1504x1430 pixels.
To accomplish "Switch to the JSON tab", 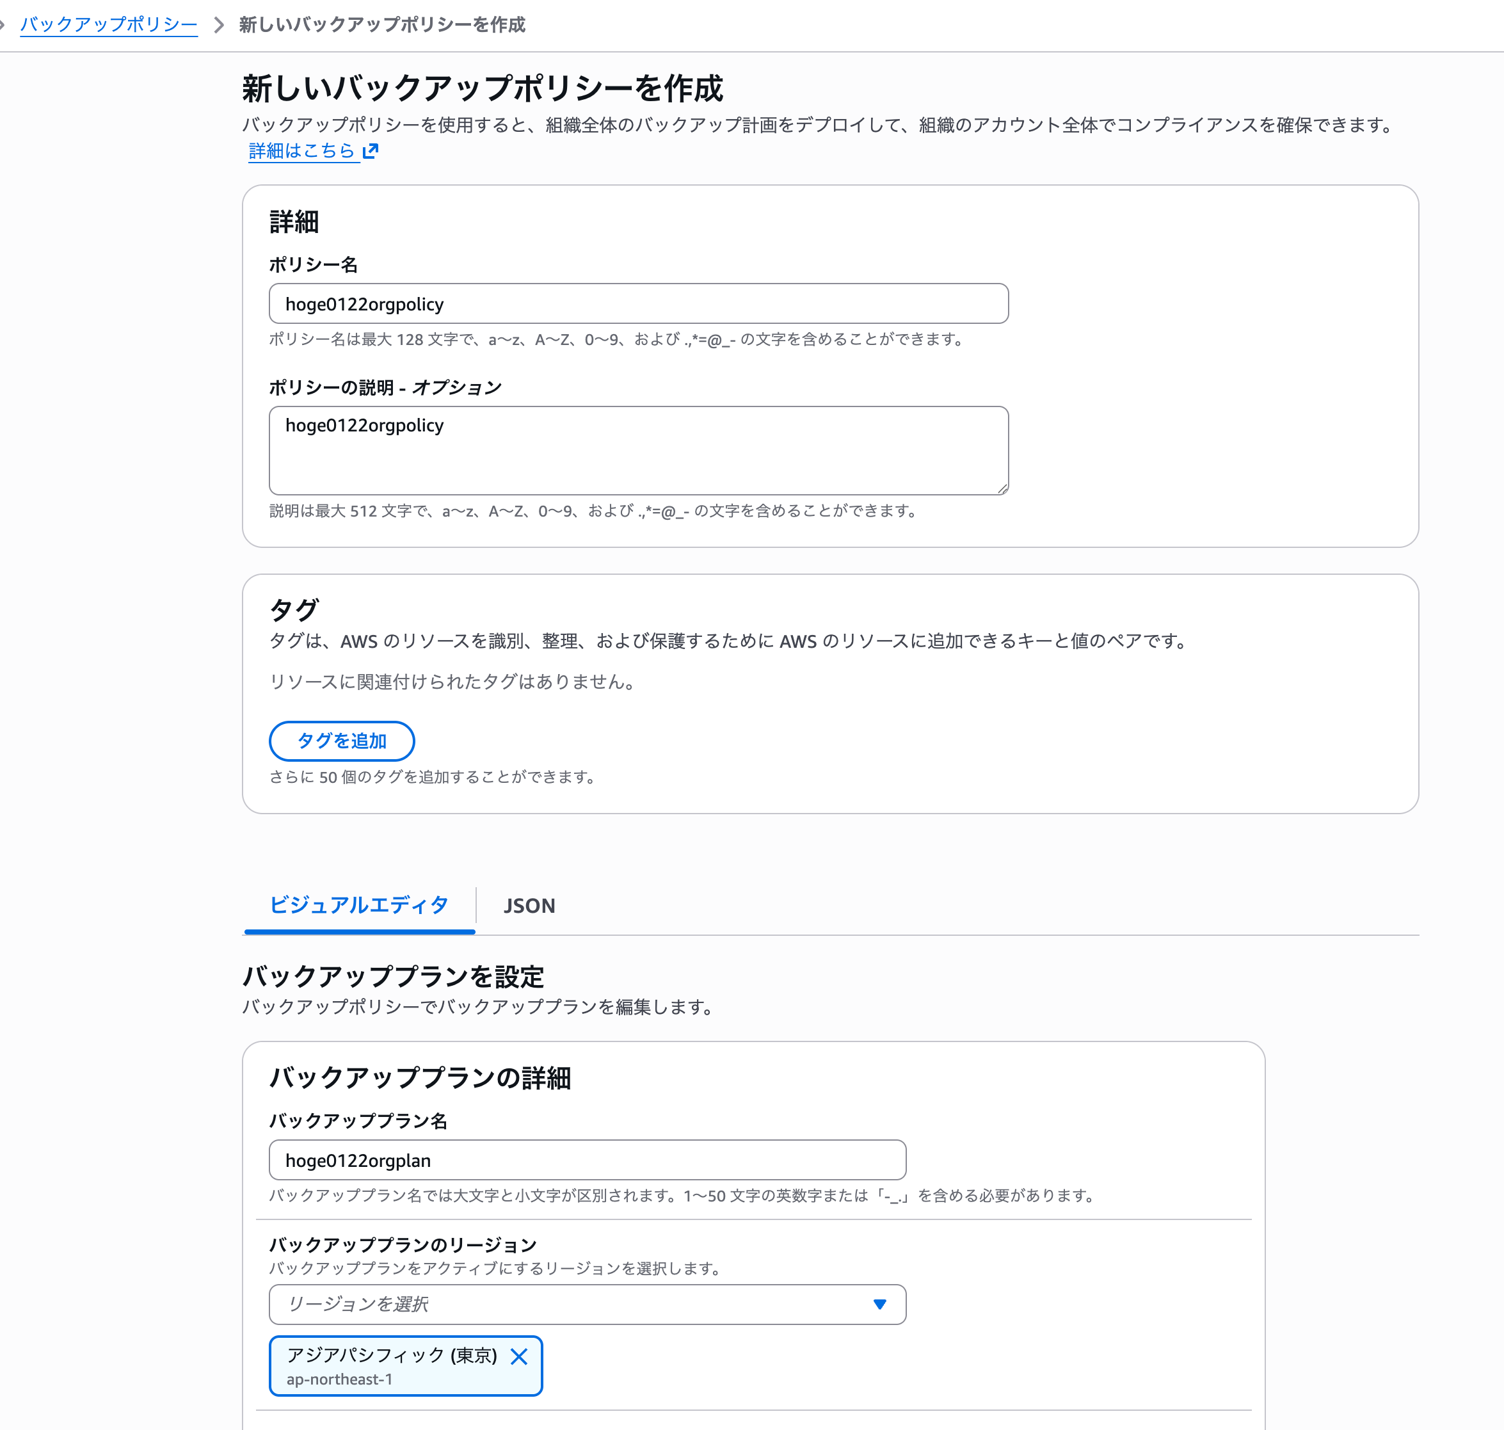I will [529, 906].
